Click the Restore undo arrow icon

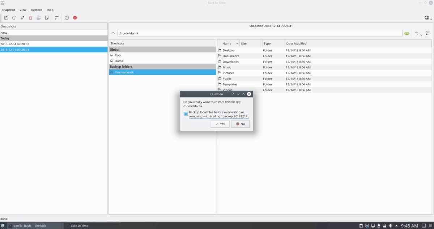(x=417, y=33)
